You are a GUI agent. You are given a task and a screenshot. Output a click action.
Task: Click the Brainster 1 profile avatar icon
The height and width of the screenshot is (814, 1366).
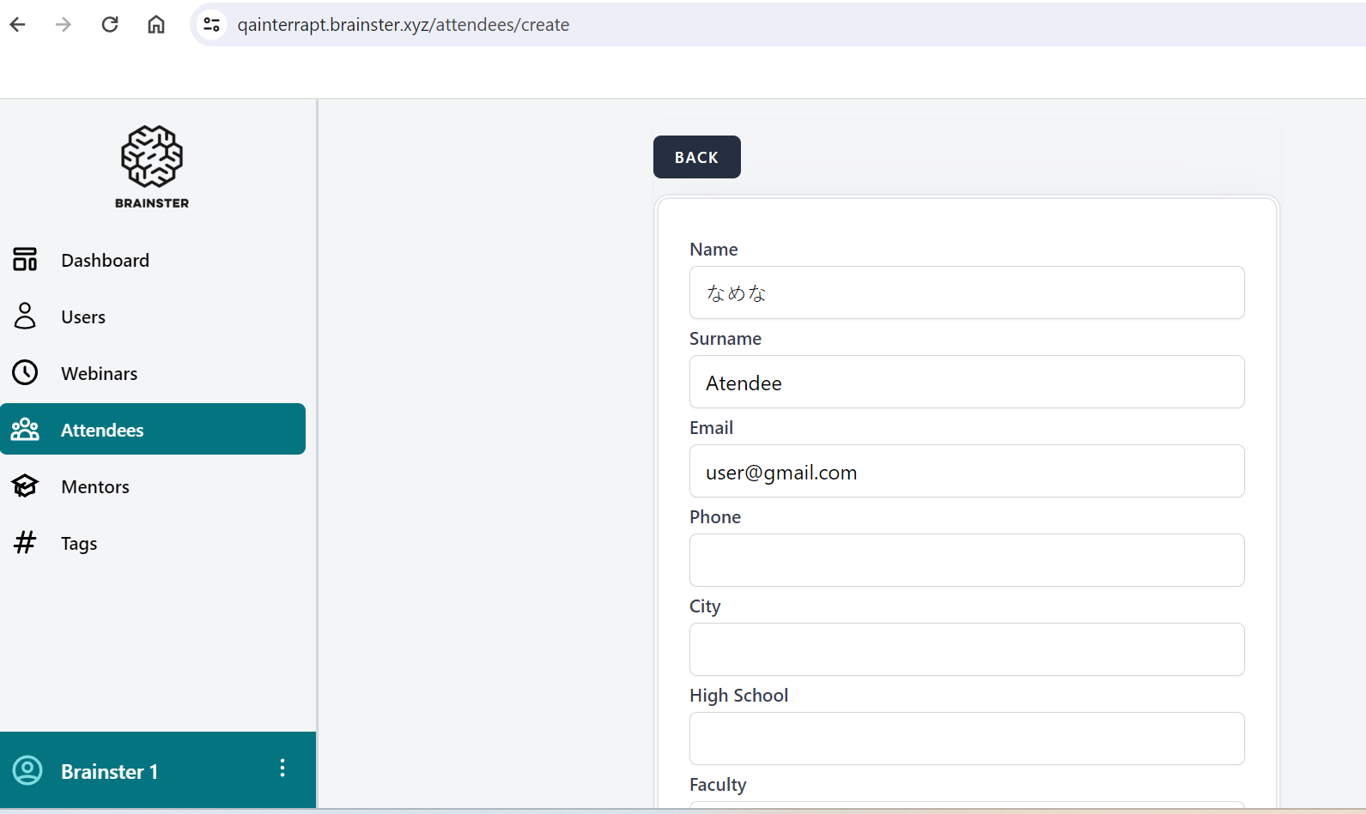[27, 770]
